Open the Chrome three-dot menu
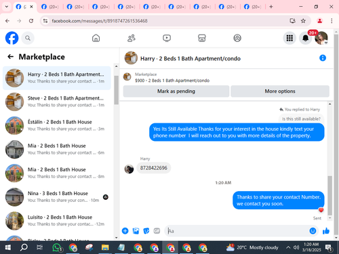 (332, 21)
